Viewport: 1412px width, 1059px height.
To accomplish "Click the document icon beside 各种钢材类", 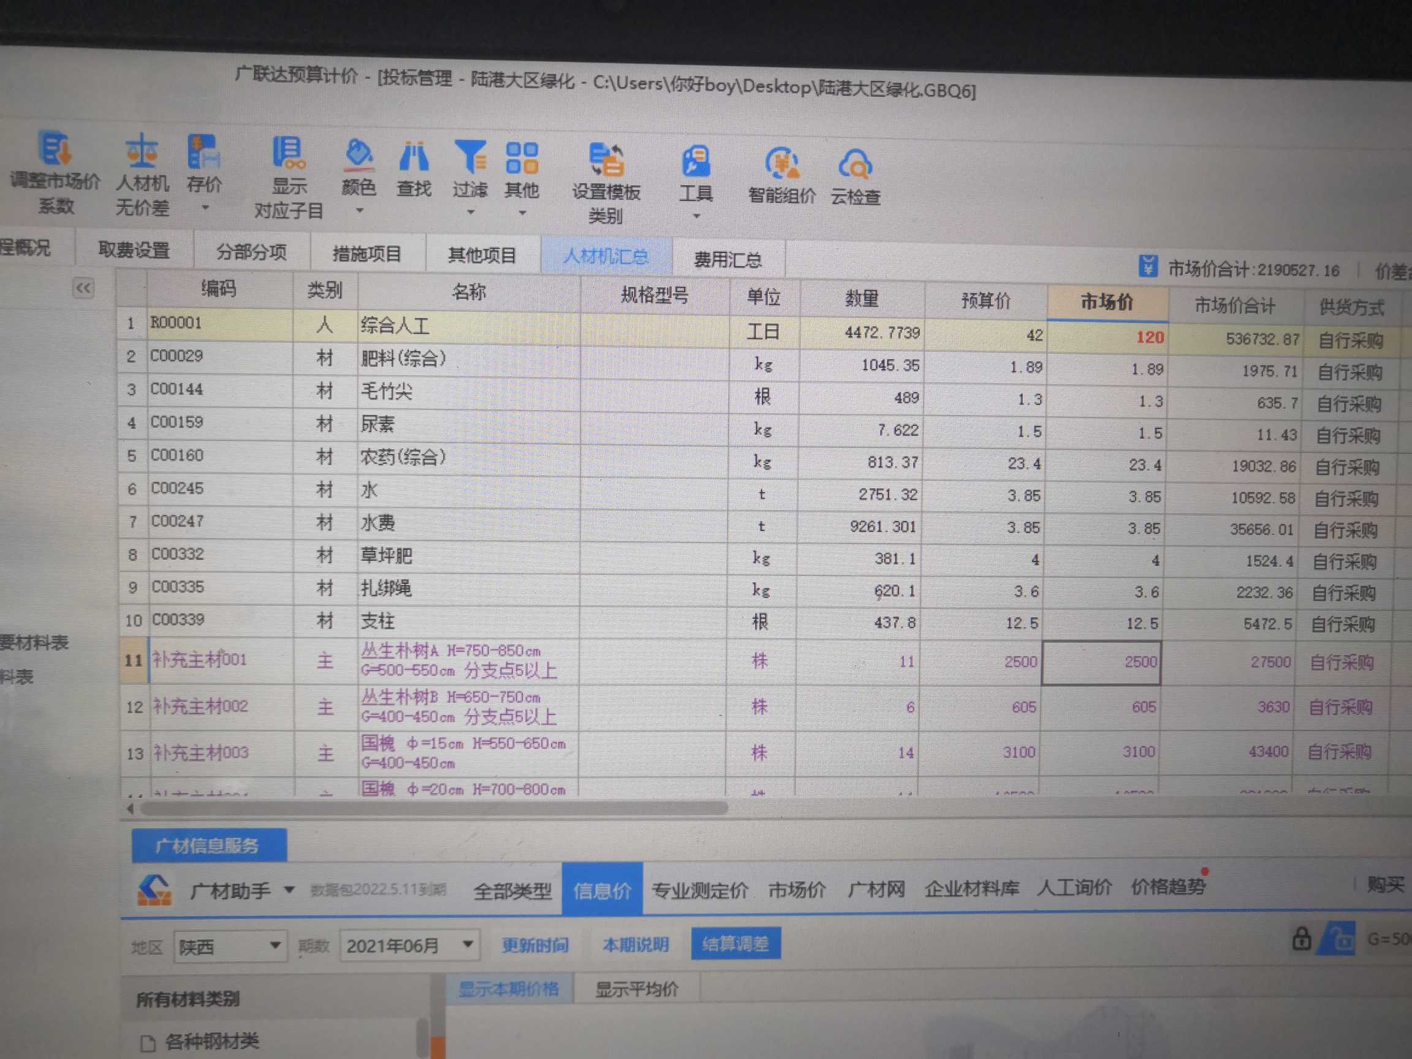I will pos(148,1043).
